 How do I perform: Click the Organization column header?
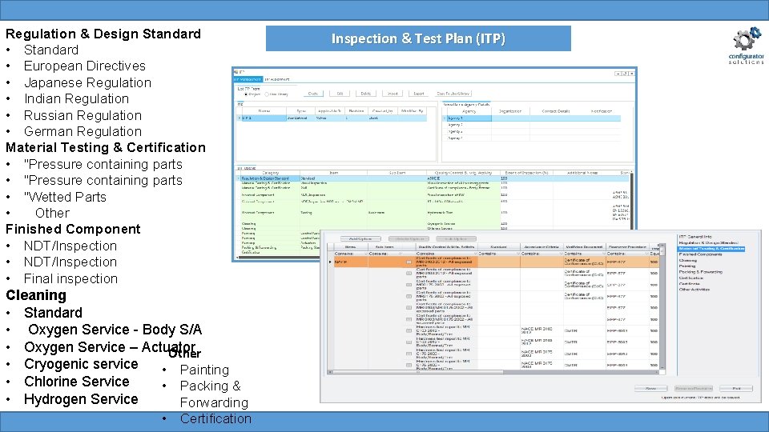pyautogui.click(x=510, y=111)
